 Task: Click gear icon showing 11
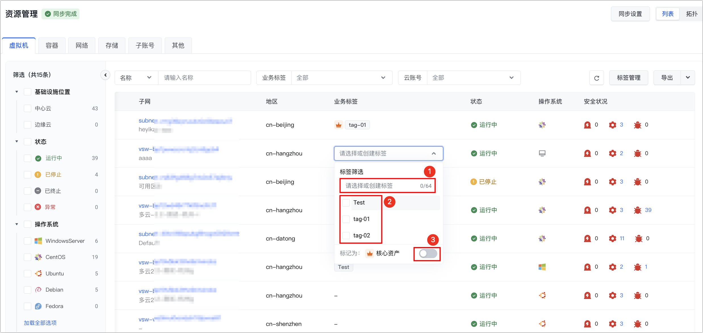pyautogui.click(x=612, y=239)
